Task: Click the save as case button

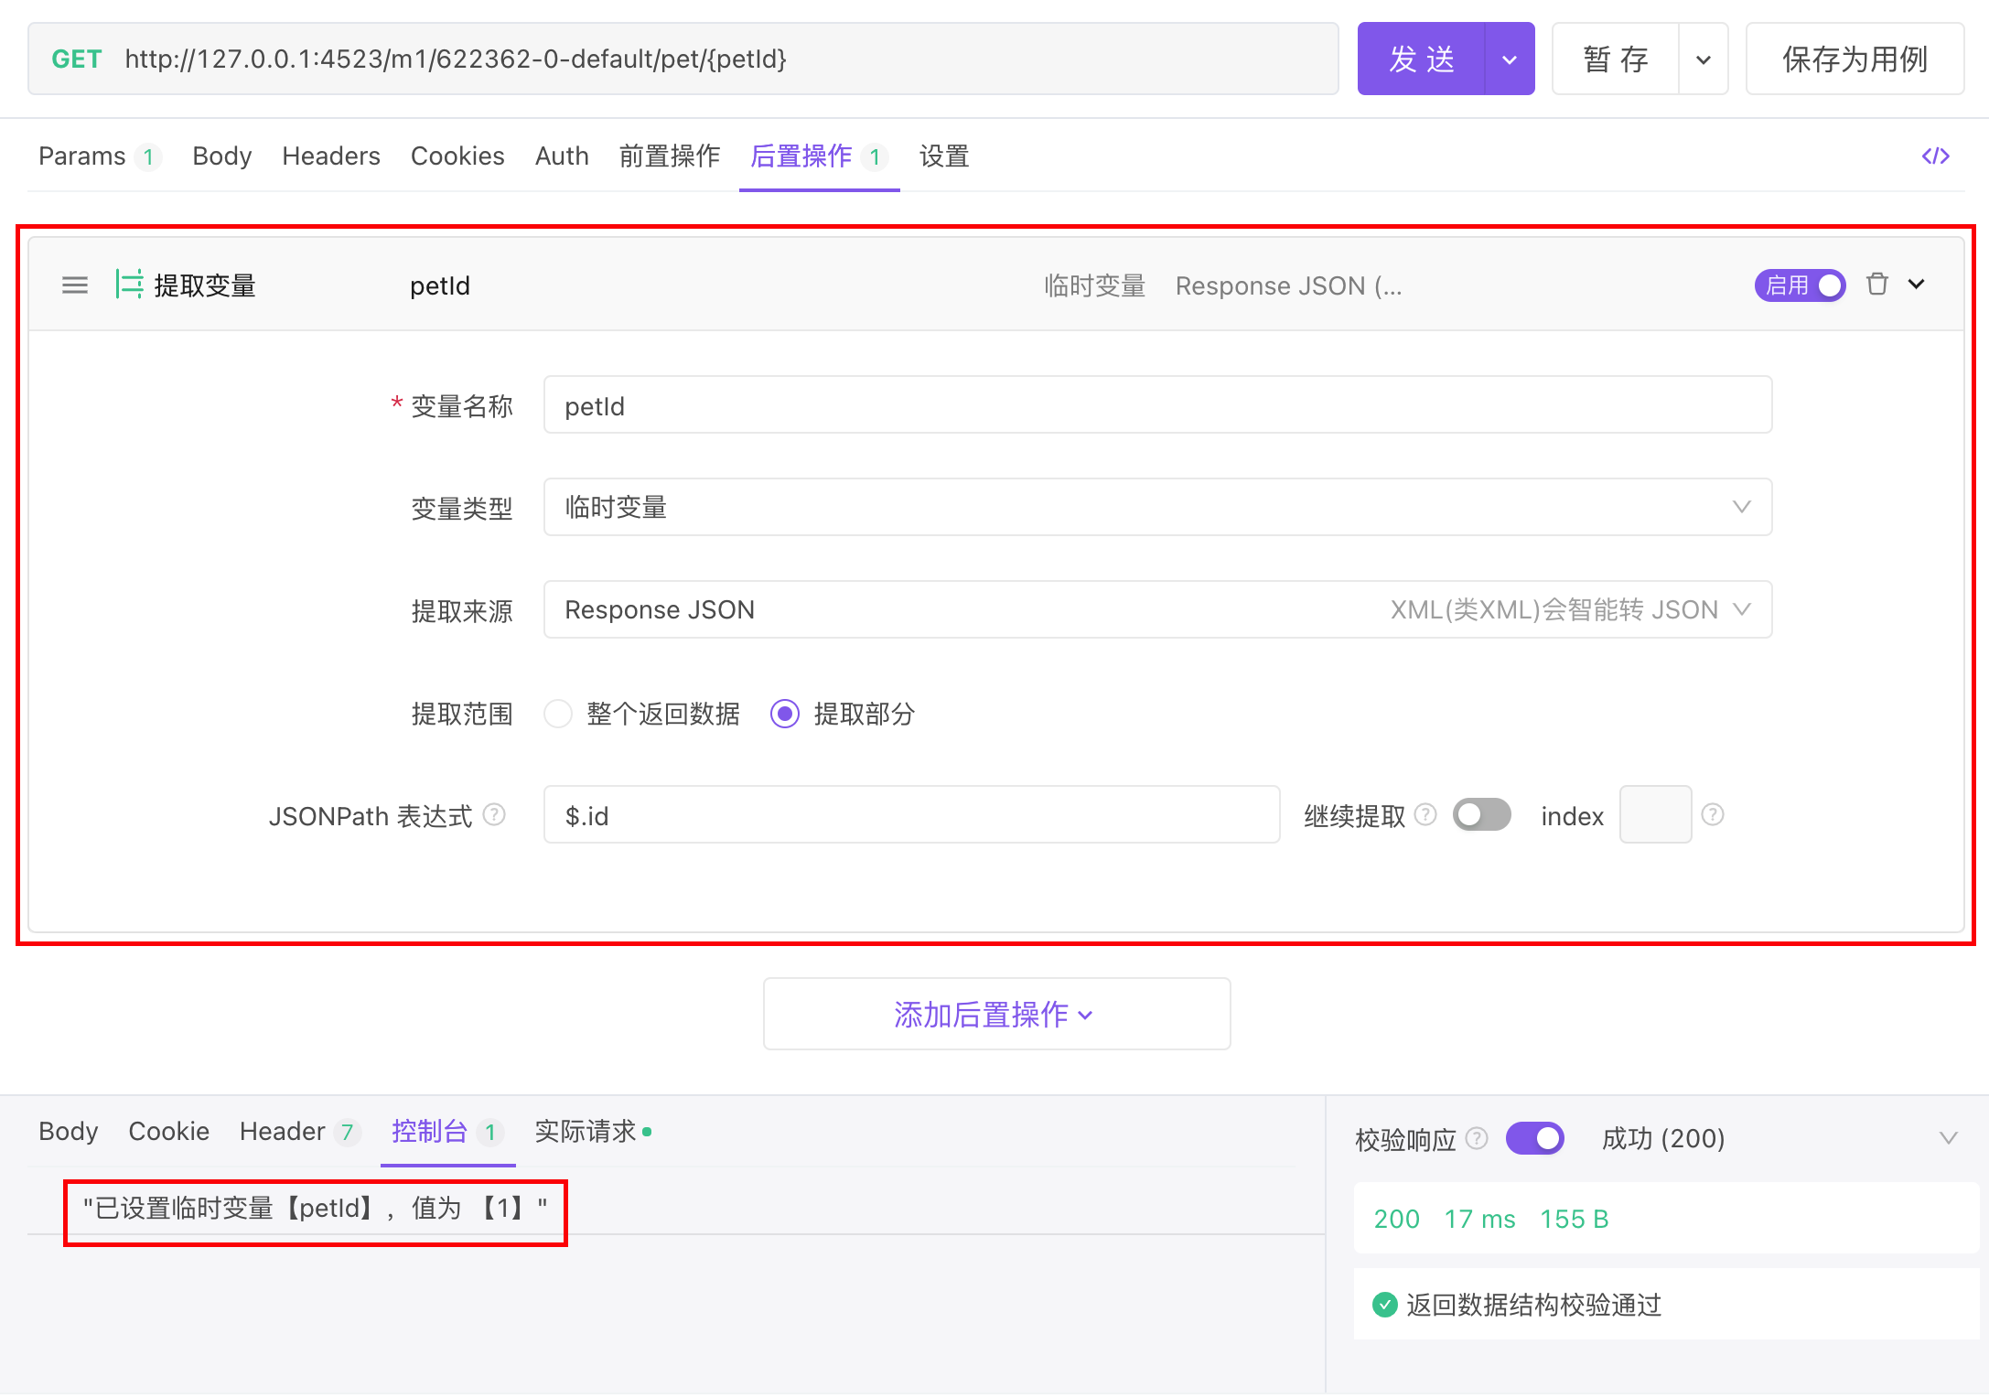Action: [1855, 59]
